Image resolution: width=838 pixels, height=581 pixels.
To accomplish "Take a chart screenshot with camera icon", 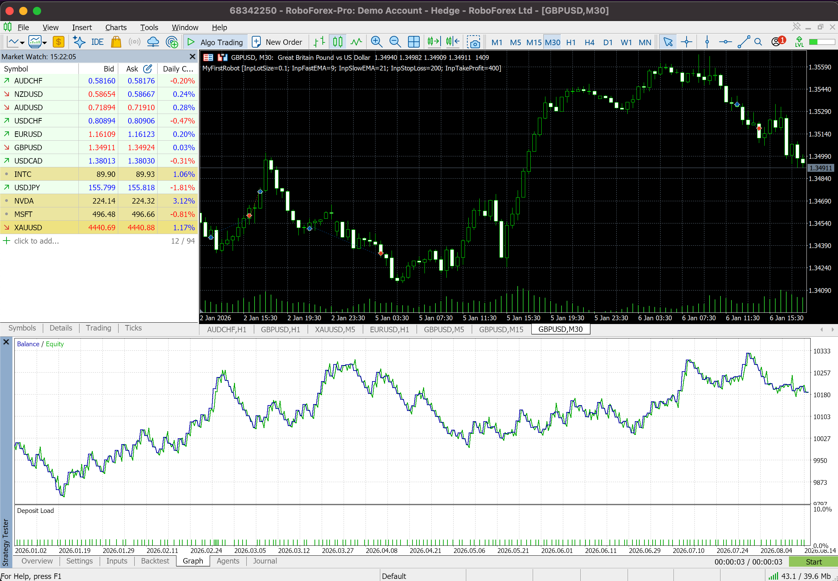I will point(473,42).
